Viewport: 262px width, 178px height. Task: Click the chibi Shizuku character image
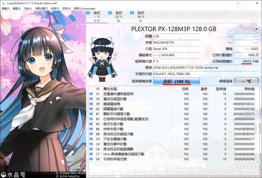(x=103, y=60)
